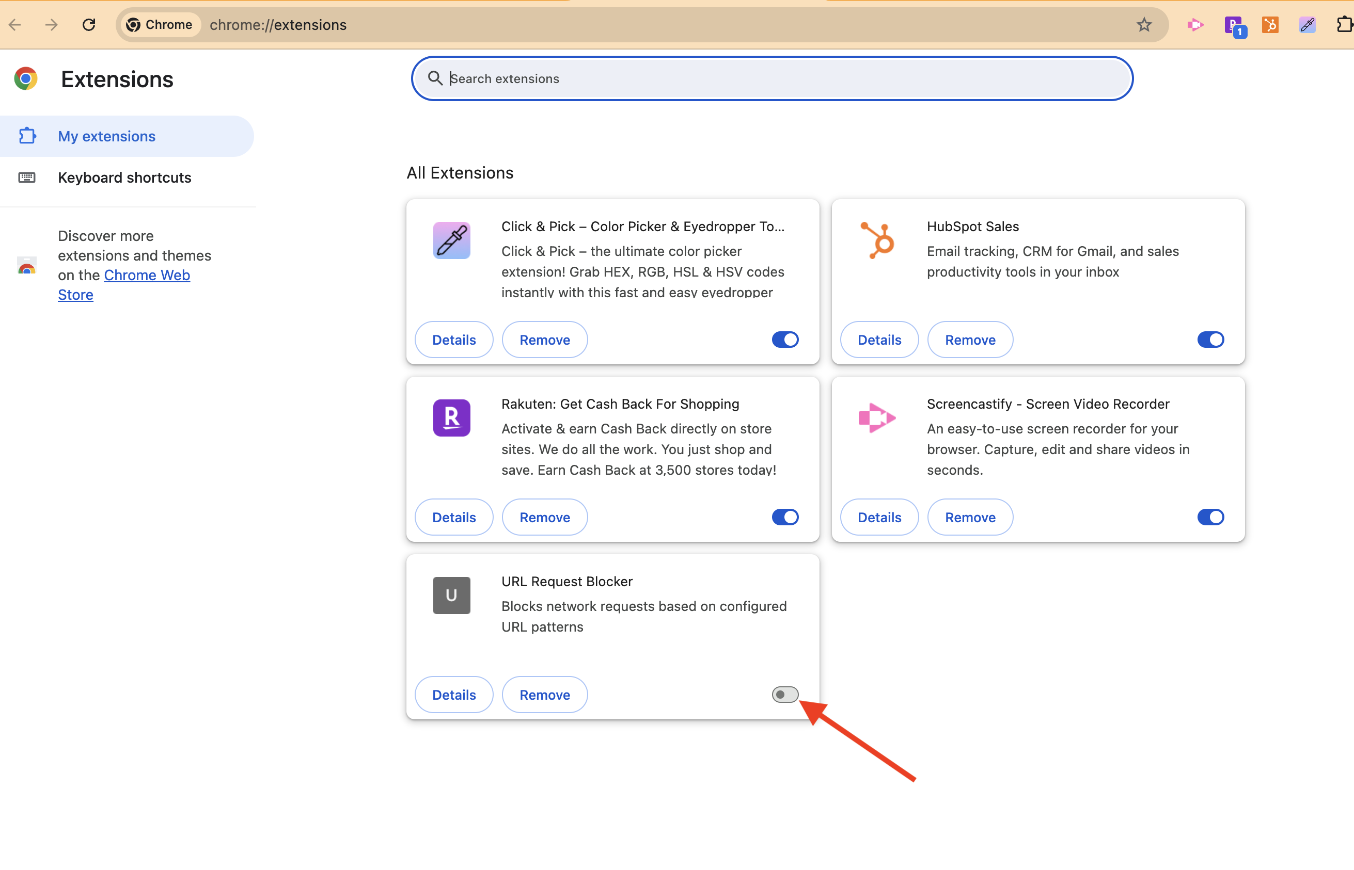Remove the Rakuten extension
This screenshot has width=1354, height=870.
545,517
